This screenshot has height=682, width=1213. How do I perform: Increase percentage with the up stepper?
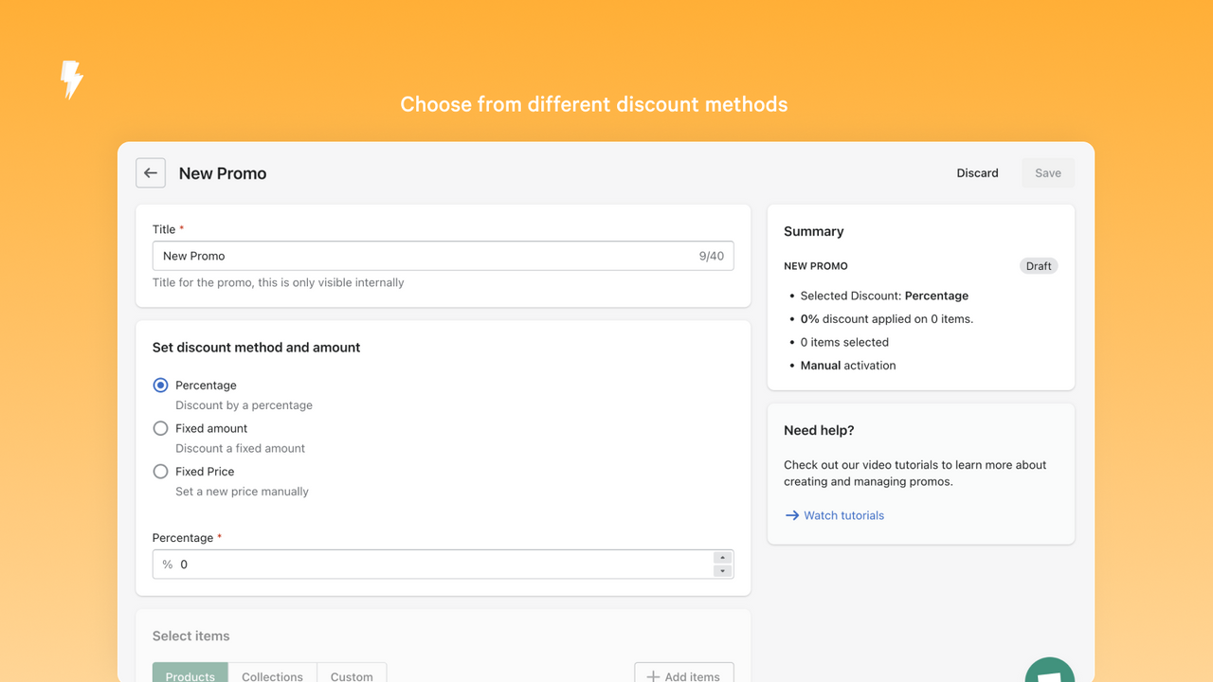[722, 558]
